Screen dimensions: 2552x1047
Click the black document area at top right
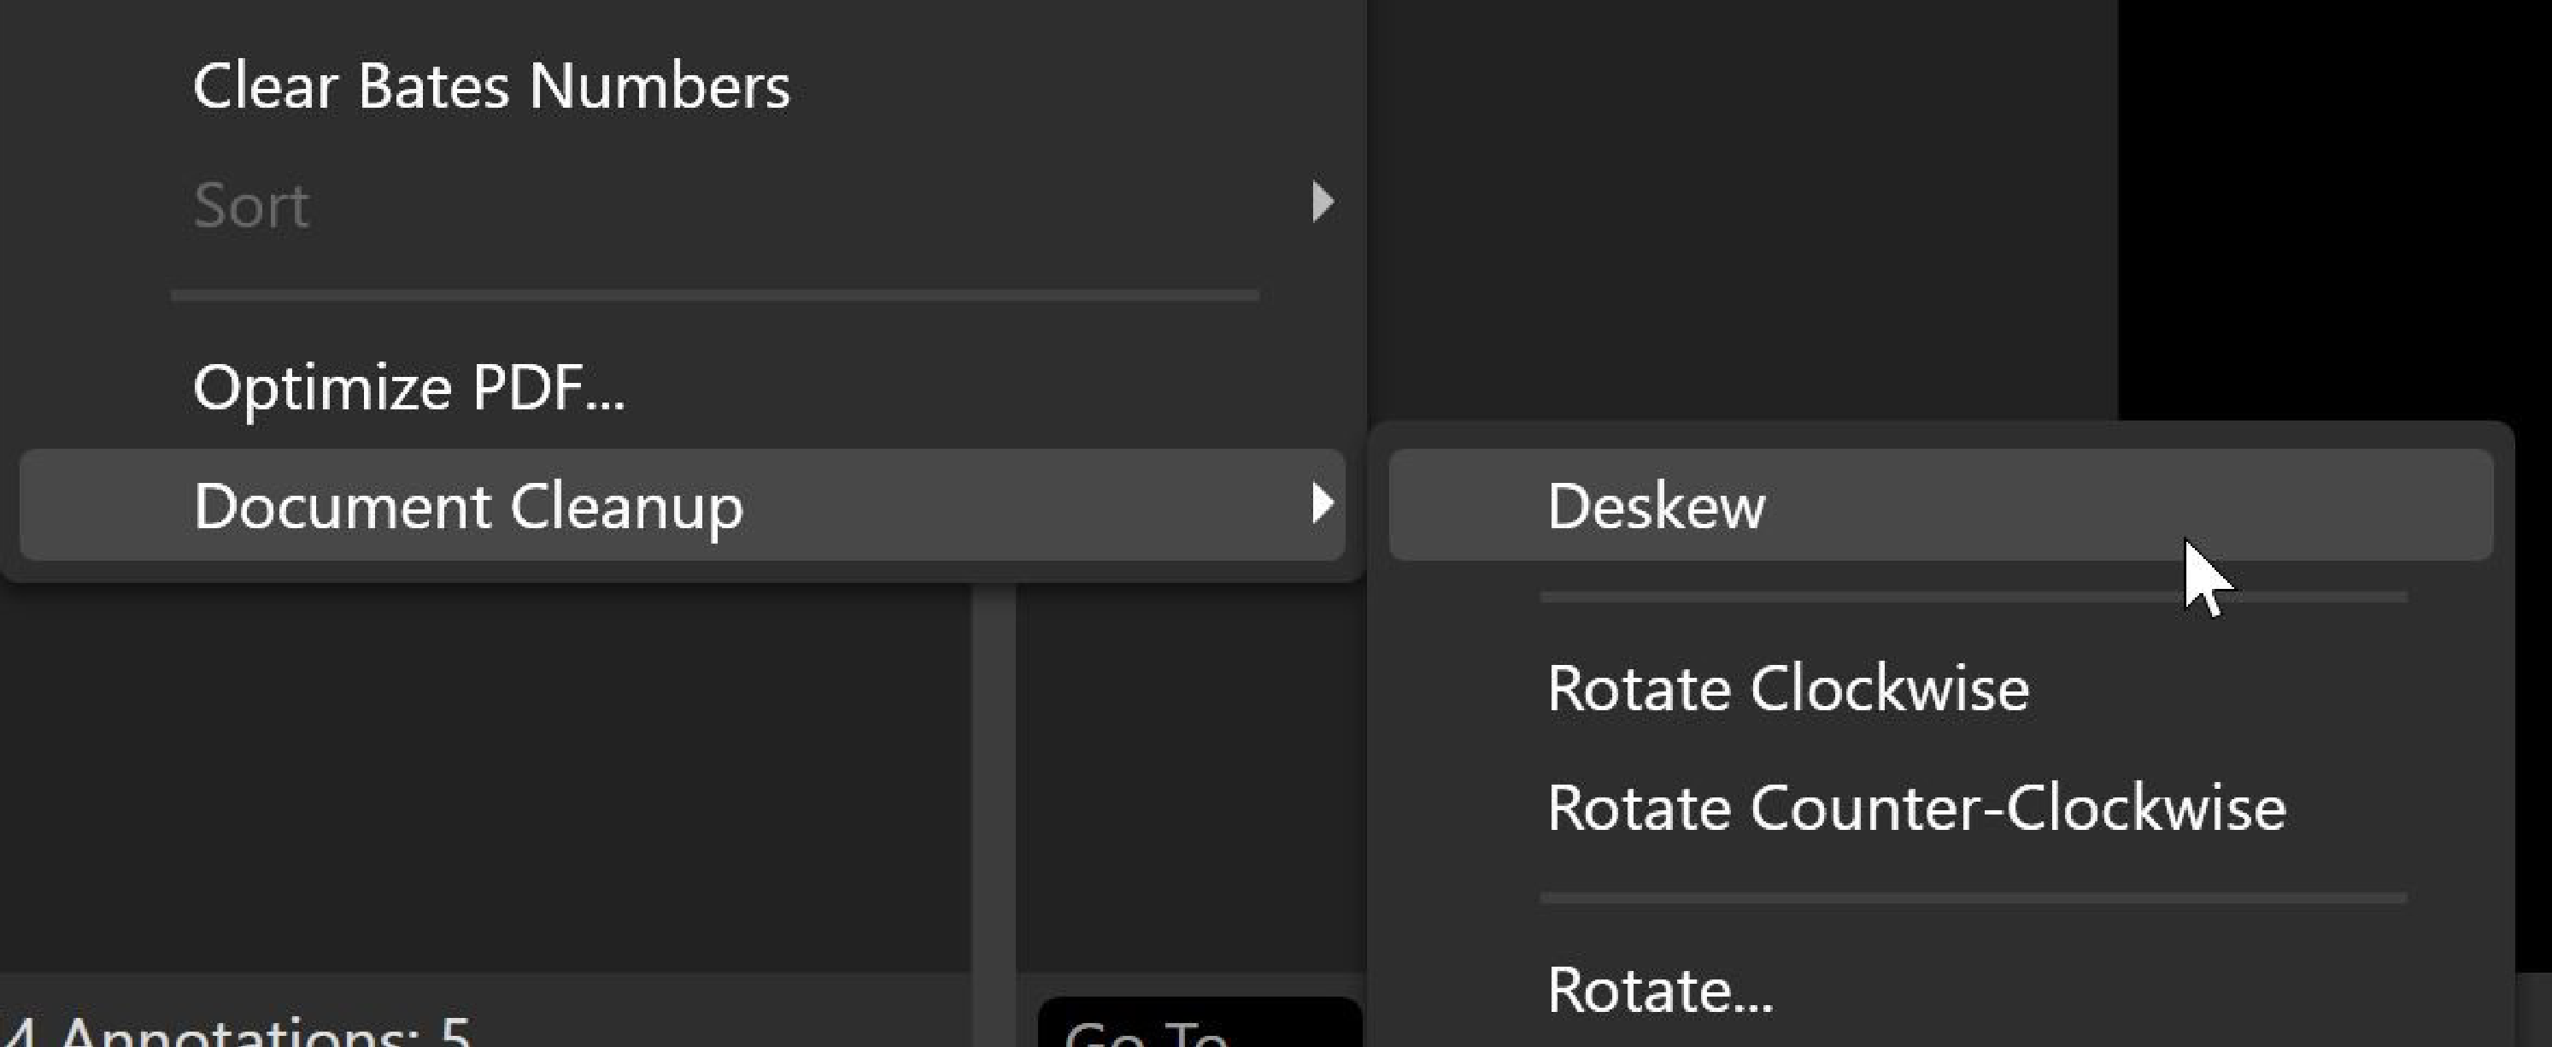2328,198
